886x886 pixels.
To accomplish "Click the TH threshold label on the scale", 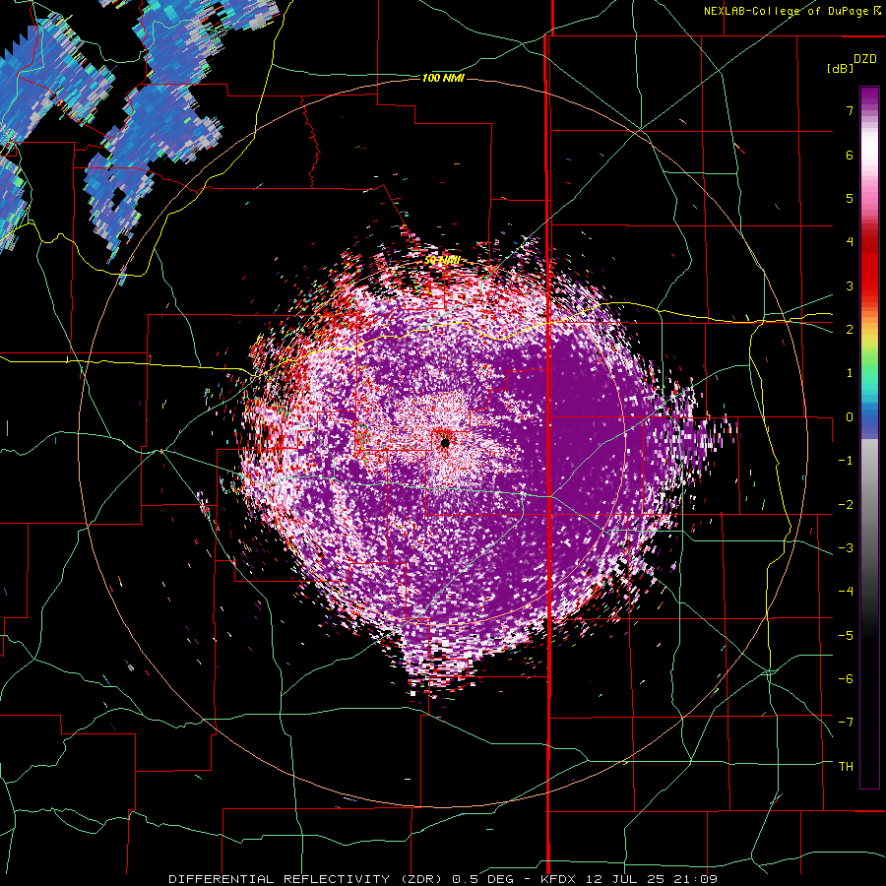I will click(x=846, y=767).
